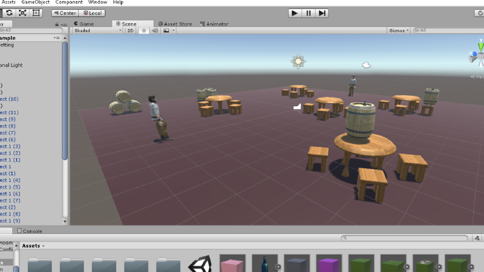Open the Shaded draw mode dropdown
The height and width of the screenshot is (272, 484).
pyautogui.click(x=98, y=30)
